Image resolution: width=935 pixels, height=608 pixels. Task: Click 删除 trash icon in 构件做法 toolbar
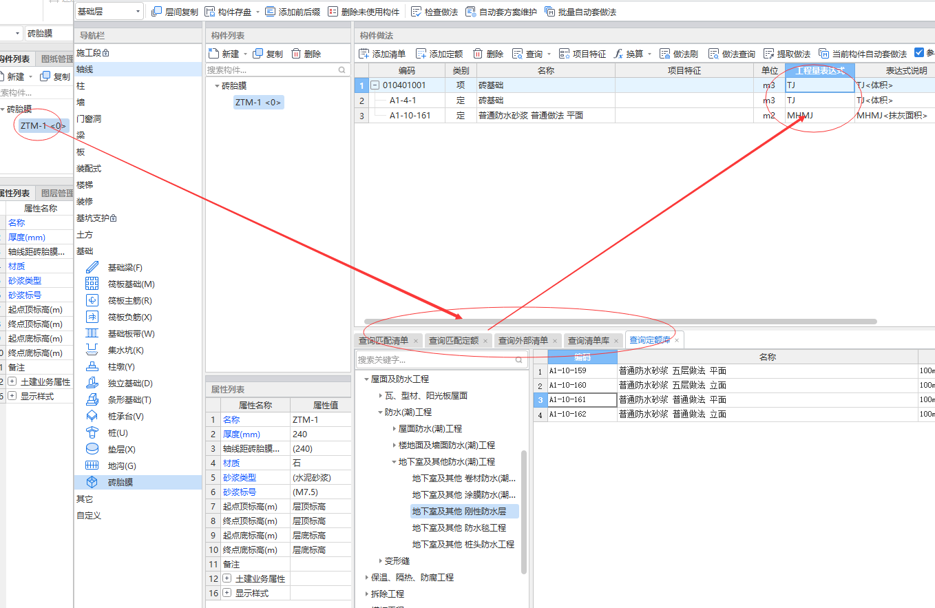point(478,54)
